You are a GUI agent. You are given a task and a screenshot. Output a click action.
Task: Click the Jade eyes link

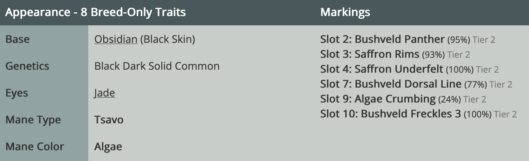point(104,93)
